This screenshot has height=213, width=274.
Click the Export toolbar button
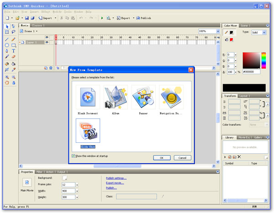coord(123,18)
